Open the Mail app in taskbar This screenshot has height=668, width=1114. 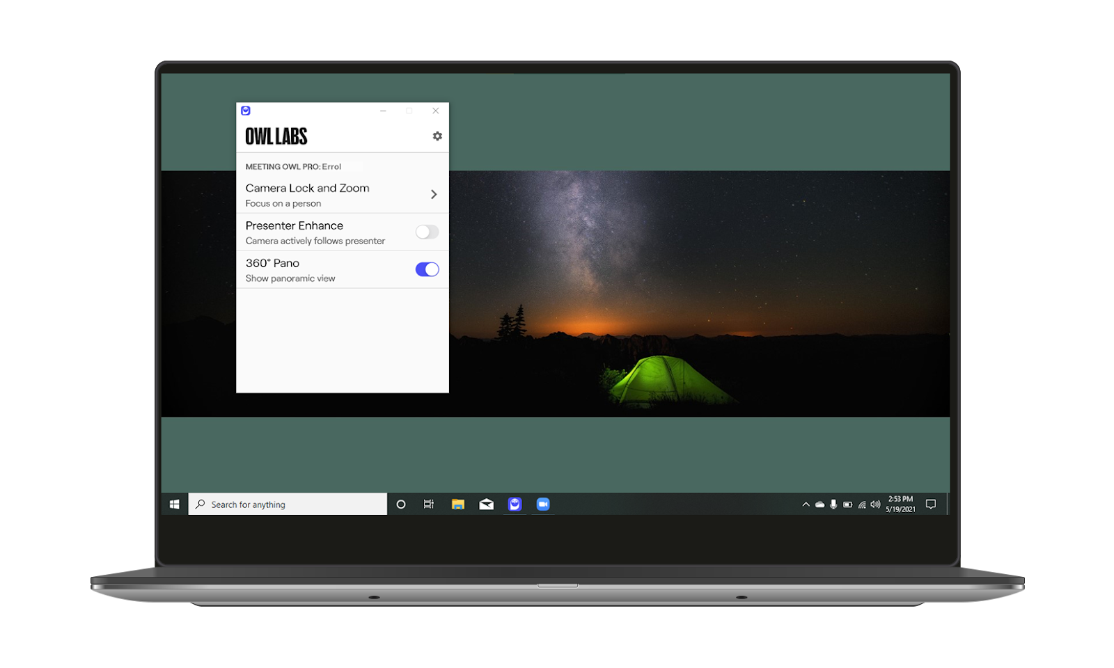coord(486,504)
